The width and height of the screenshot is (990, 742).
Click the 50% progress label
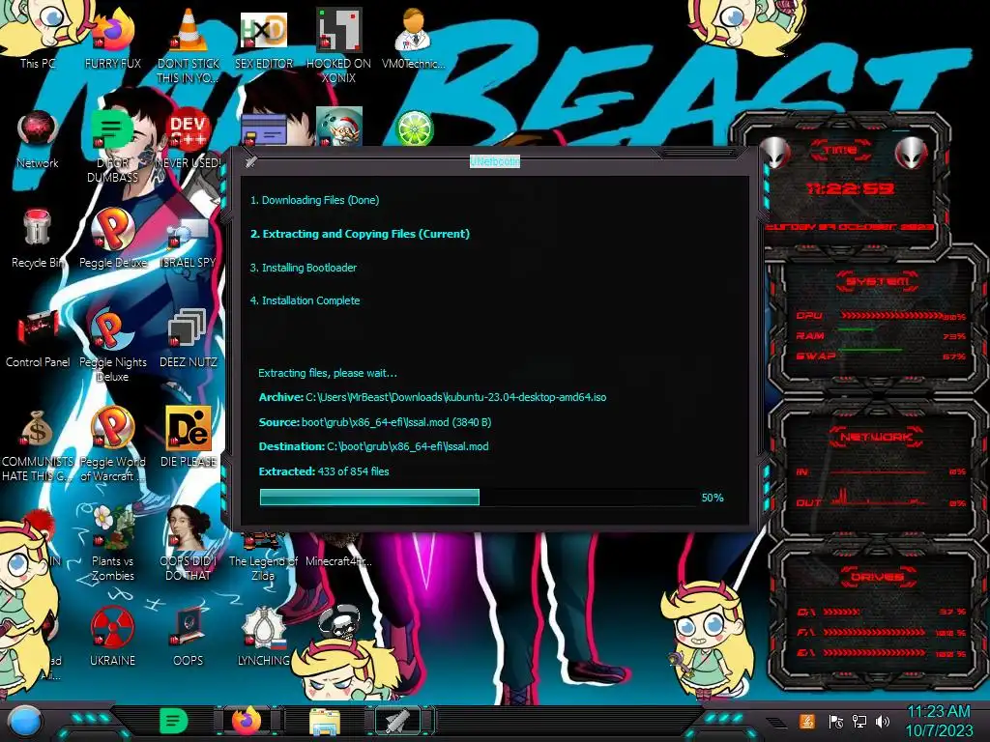pyautogui.click(x=713, y=498)
